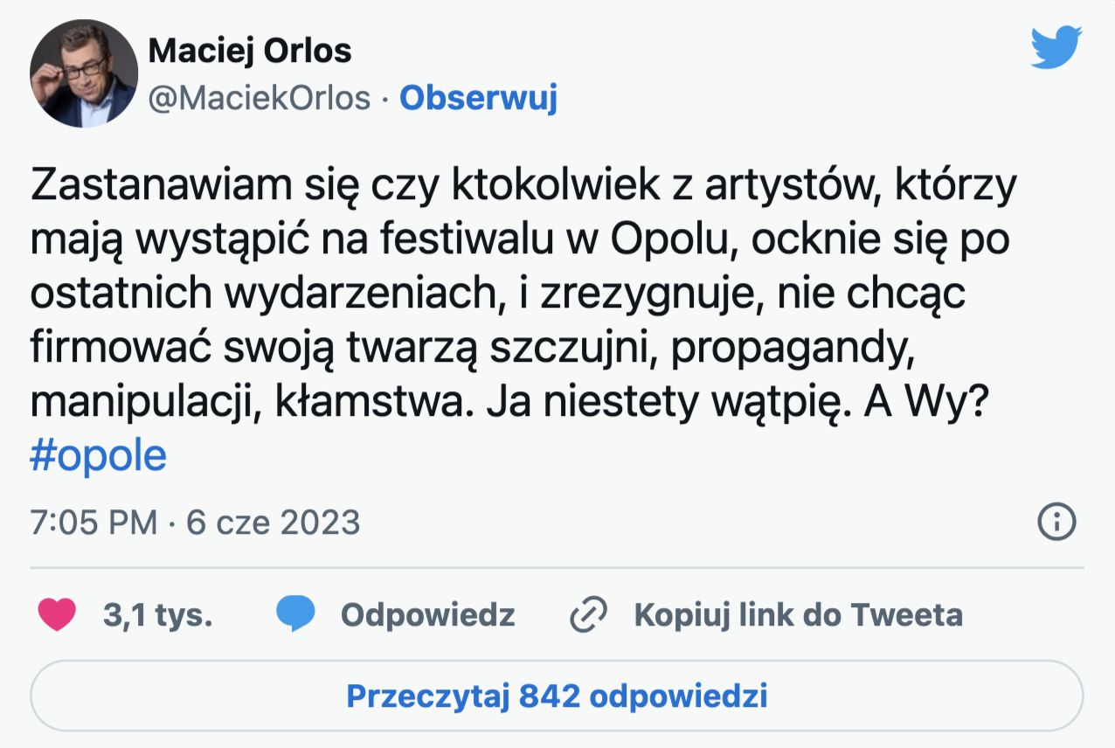
Task: Open Maciej Orlos profile photo
Action: (x=84, y=74)
